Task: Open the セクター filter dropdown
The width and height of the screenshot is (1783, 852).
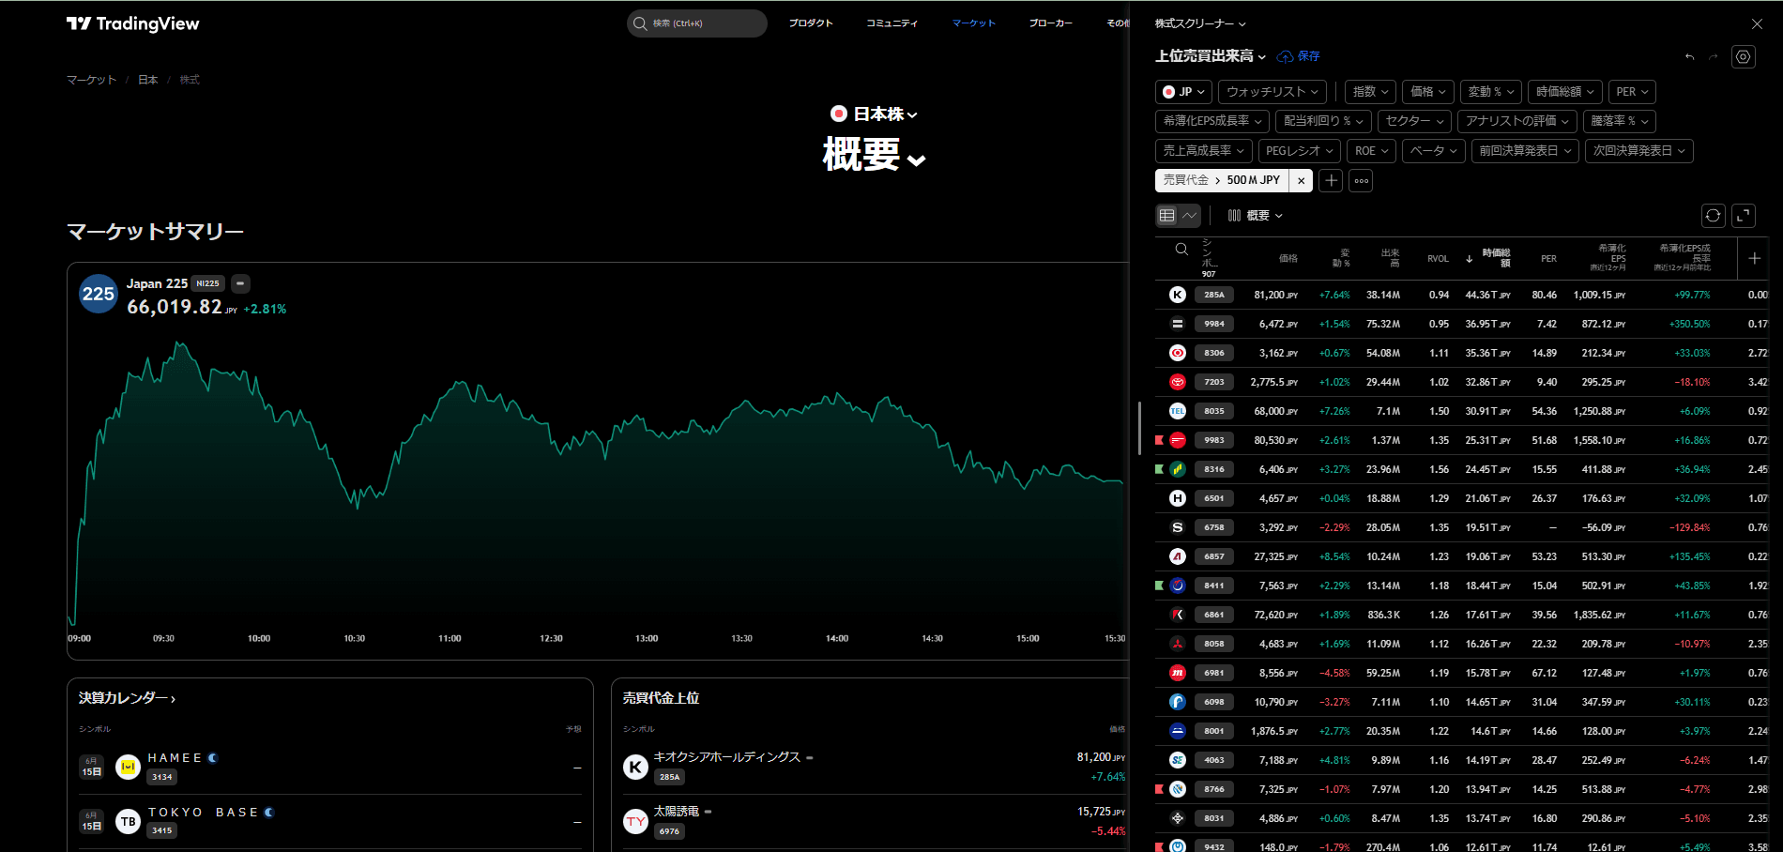Action: pos(1414,121)
